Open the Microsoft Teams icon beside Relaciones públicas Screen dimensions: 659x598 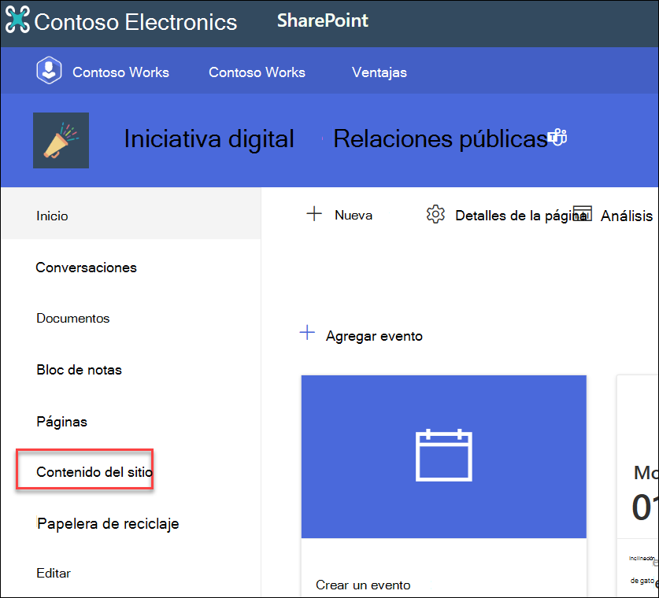click(557, 137)
